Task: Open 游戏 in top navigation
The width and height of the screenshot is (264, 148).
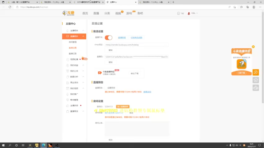Action: [x=129, y=13]
